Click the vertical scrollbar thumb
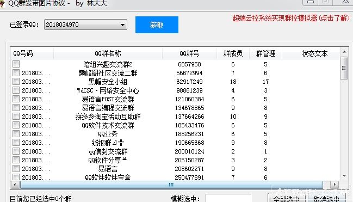This screenshot has width=353, height=202. tap(344, 68)
